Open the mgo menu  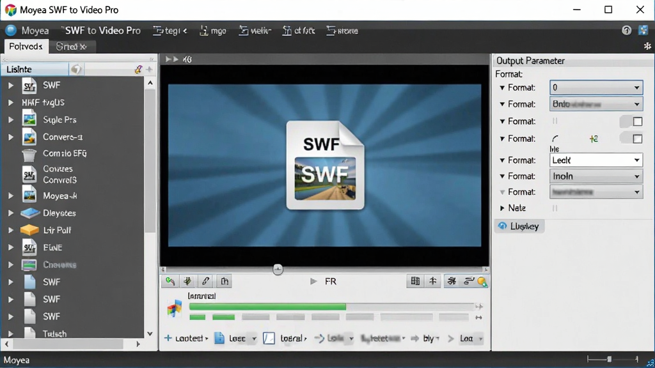pyautogui.click(x=212, y=31)
